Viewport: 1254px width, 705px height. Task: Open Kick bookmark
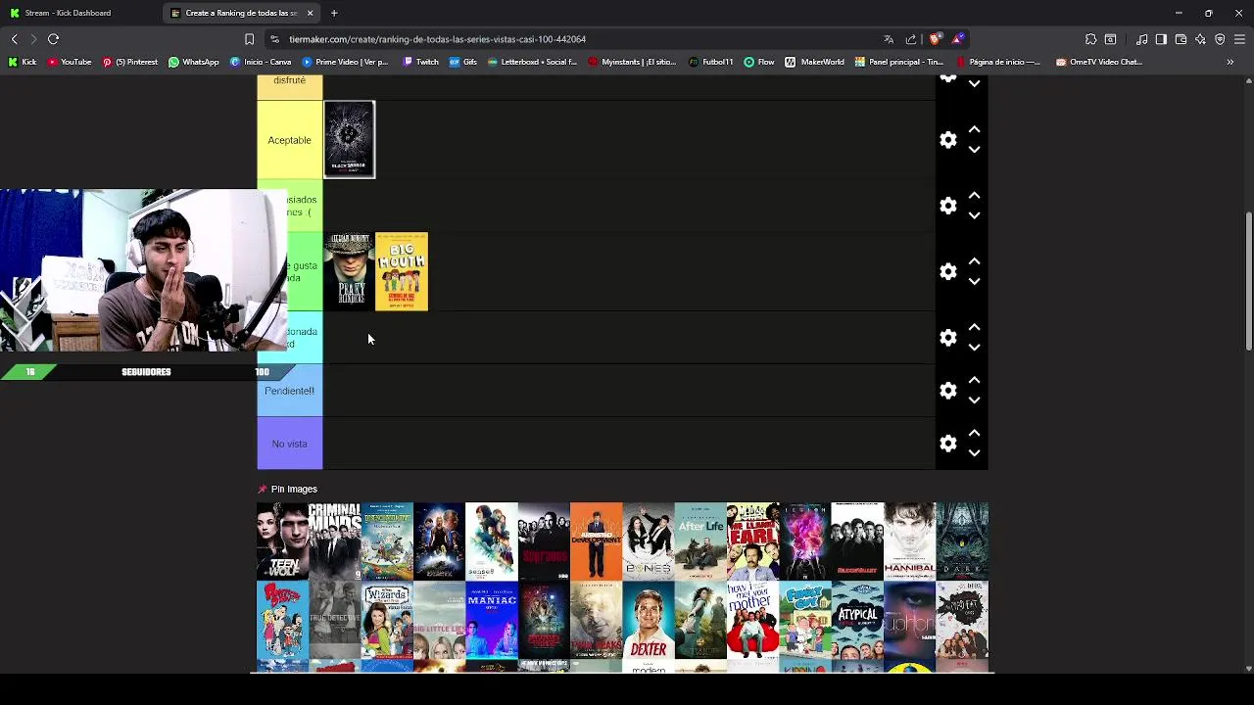pyautogui.click(x=23, y=62)
